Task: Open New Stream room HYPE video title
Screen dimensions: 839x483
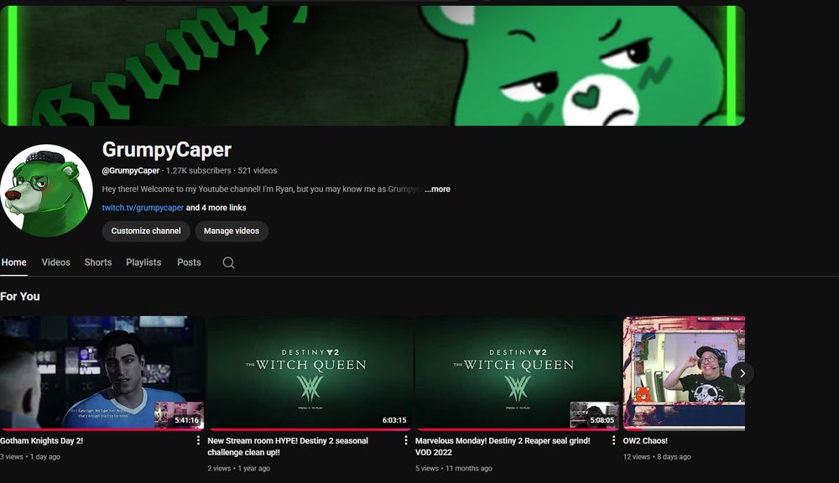Action: [x=288, y=447]
